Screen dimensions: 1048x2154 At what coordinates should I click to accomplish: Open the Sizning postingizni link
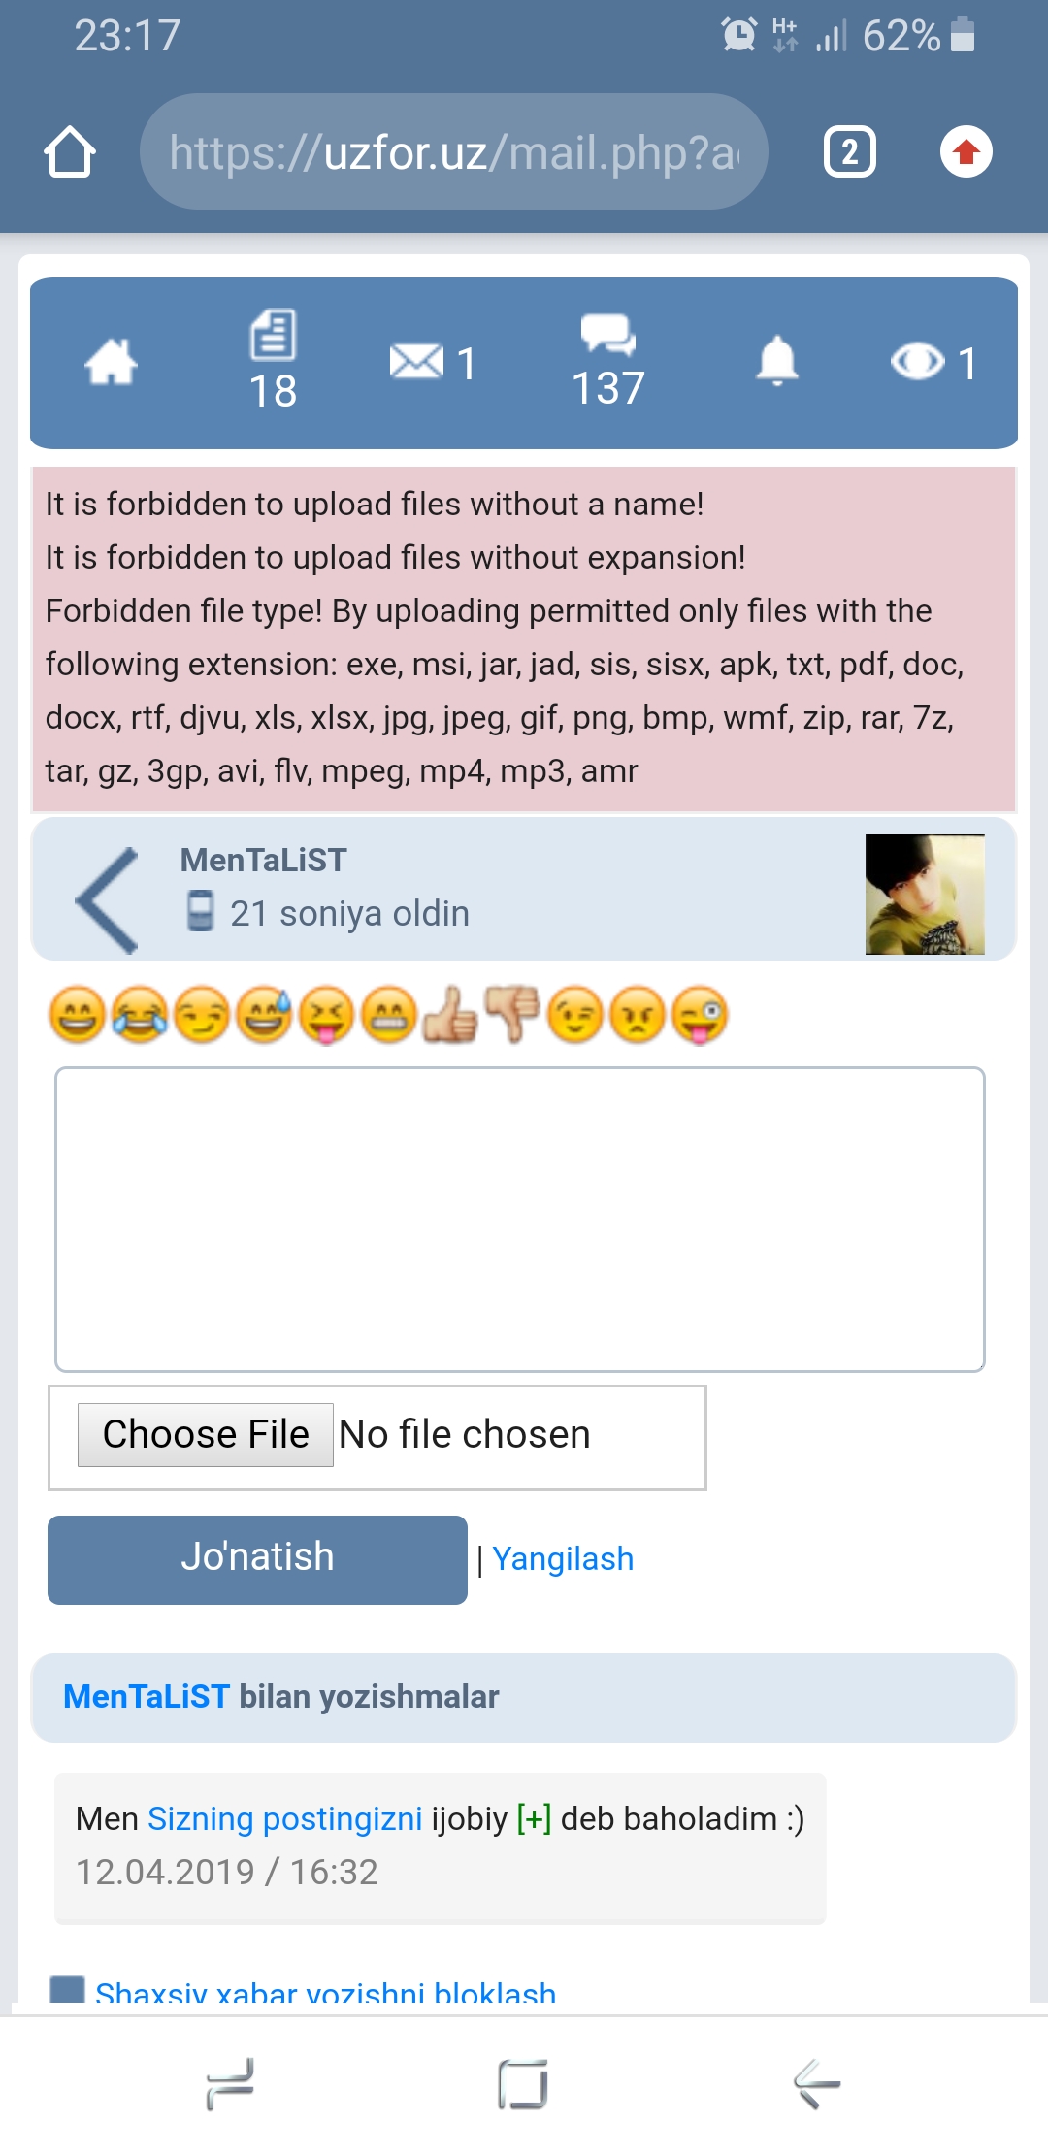pos(284,1818)
